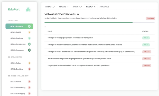Click 'Behaald' status for actief gecommuniceerd row
The height and width of the screenshot is (96, 159).
(x=146, y=45)
